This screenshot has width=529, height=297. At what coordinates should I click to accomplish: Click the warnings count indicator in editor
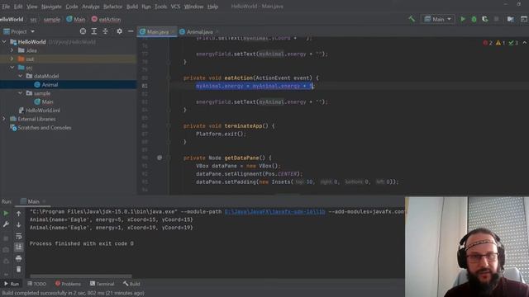500,43
